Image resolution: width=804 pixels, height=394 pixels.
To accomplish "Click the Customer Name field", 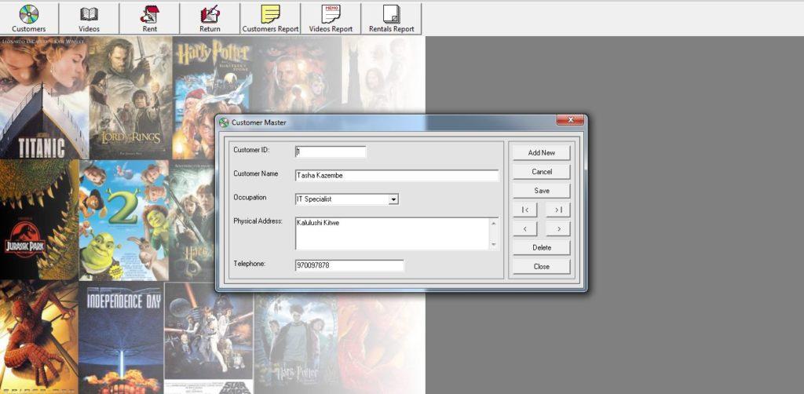I will [397, 175].
